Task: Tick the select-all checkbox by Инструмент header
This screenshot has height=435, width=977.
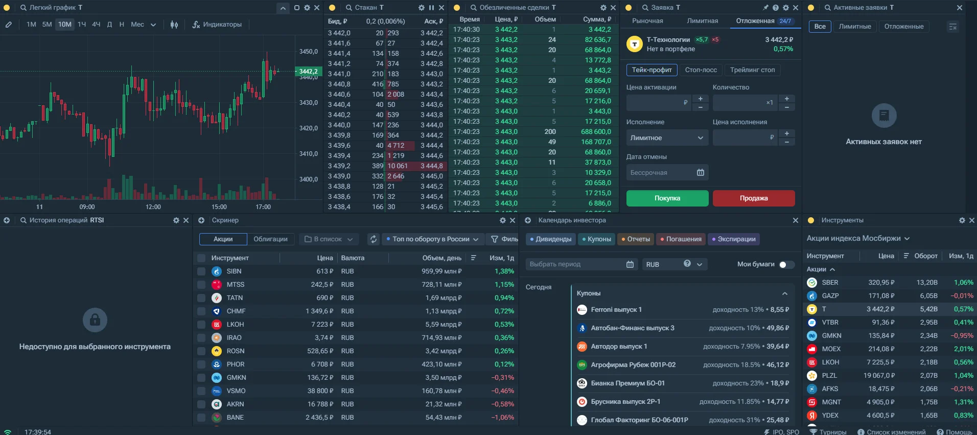Action: (x=201, y=258)
